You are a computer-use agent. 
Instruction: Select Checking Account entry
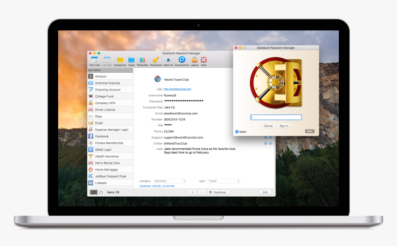coord(110,90)
